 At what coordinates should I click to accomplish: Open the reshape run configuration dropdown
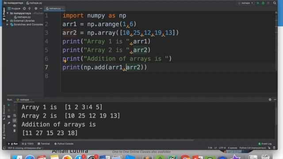pos(245,3)
